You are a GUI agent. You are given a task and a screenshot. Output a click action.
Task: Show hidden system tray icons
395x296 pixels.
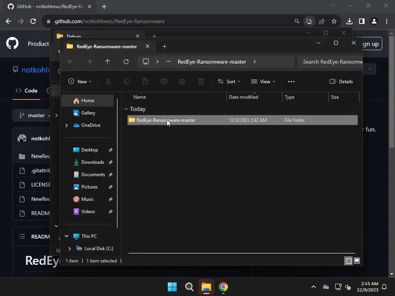[x=314, y=287]
